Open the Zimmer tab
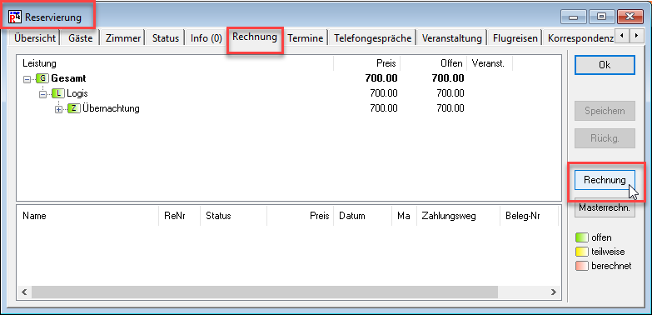This screenshot has height=315, width=652. [x=123, y=38]
